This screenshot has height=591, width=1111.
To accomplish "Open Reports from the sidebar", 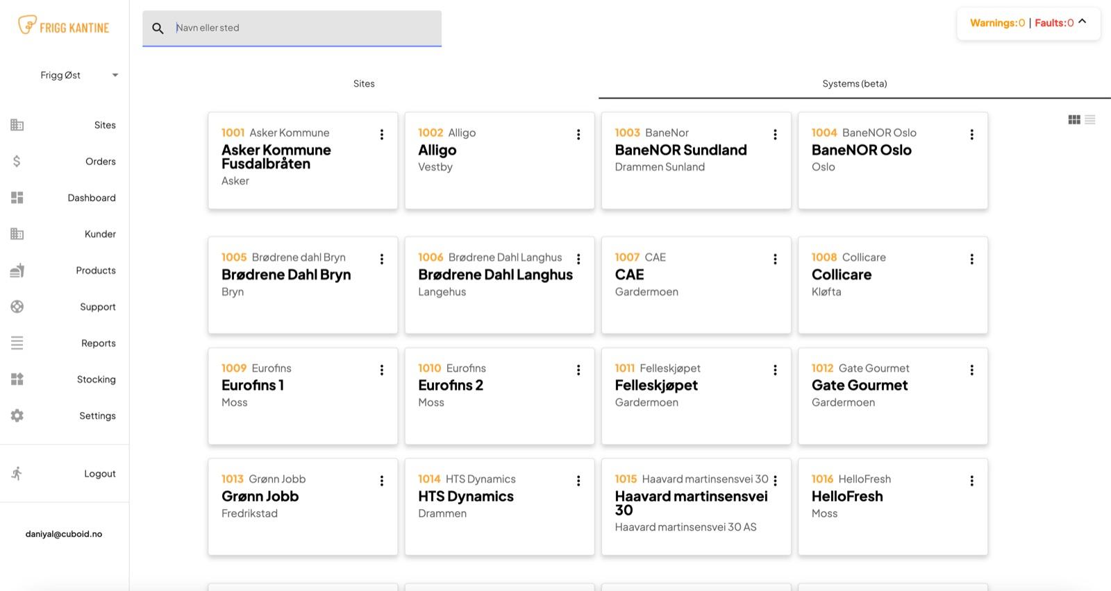I will pyautogui.click(x=99, y=343).
